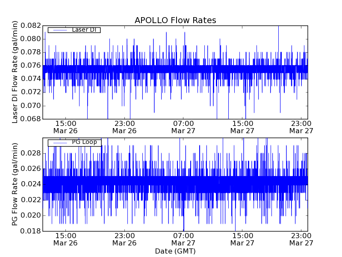Image resolution: width=342 pixels, height=257 pixels.
Task: Click top plot's 07:00 Mar 27 time label
Action: 183,126
